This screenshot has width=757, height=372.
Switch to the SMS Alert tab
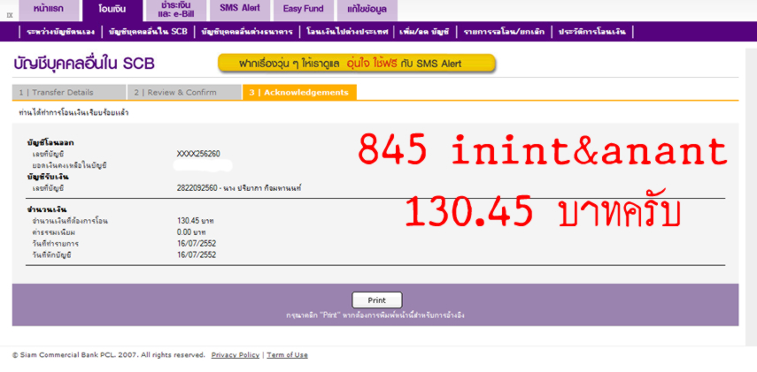pyautogui.click(x=239, y=10)
